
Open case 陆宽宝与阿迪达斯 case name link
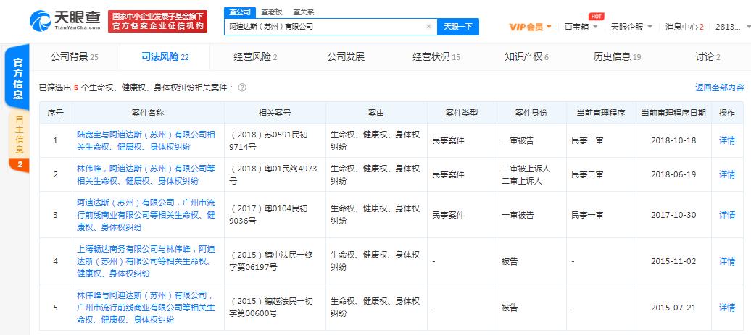pos(146,141)
